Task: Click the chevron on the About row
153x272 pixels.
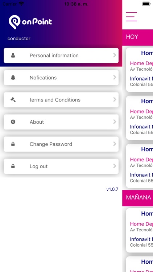Action: (x=115, y=122)
